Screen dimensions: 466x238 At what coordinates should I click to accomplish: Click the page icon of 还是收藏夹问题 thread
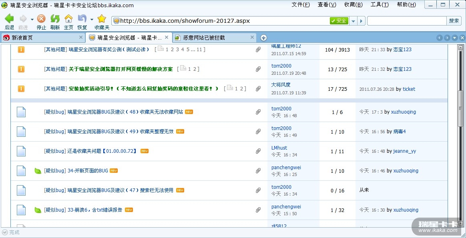tap(21, 151)
